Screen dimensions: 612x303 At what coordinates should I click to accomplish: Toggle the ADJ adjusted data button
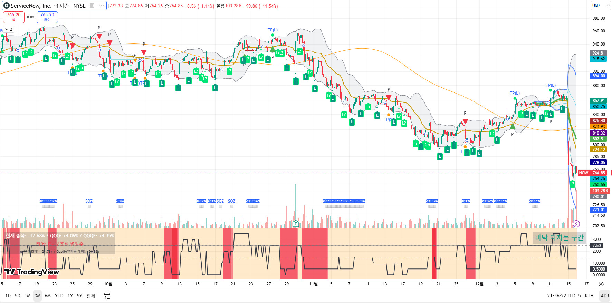(605, 296)
